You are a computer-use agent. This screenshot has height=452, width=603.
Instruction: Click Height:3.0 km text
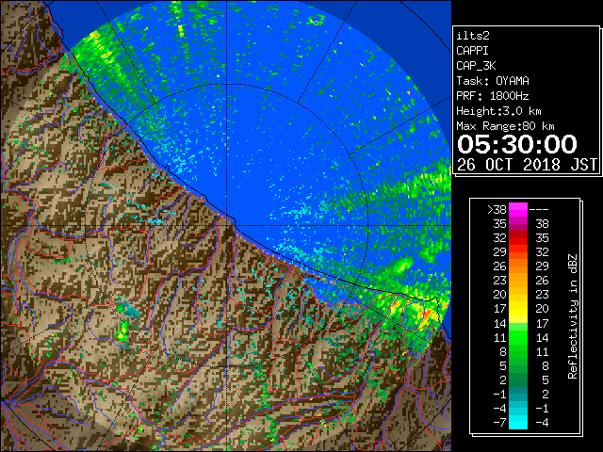click(x=498, y=111)
